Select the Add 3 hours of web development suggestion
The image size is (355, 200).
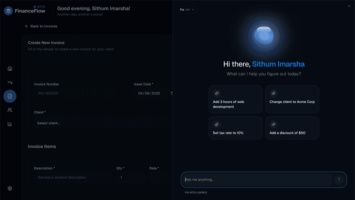(235, 99)
